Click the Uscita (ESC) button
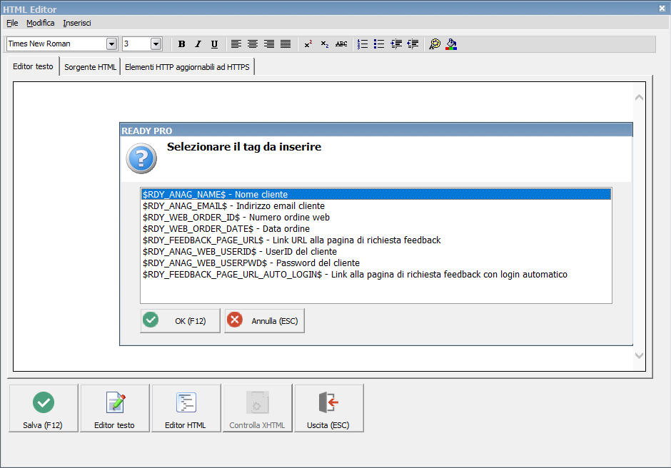This screenshot has height=468, width=671. [329, 408]
